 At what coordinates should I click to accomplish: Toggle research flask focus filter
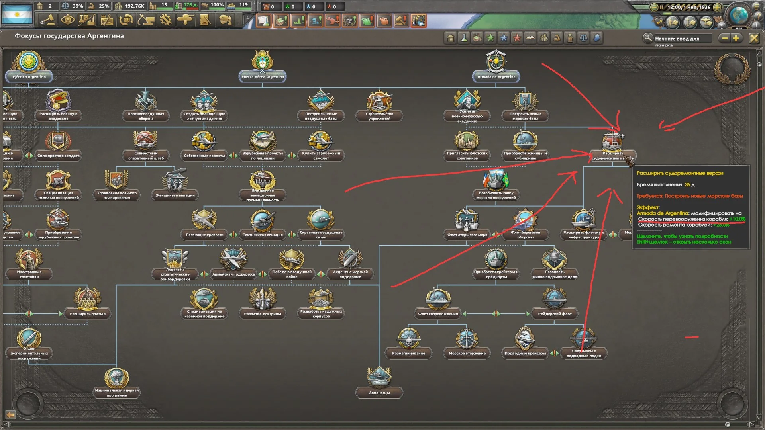click(x=464, y=38)
